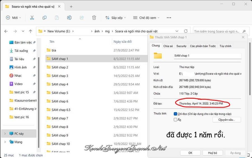
Task: Refresh the current folder view
Action: click(x=186, y=31)
